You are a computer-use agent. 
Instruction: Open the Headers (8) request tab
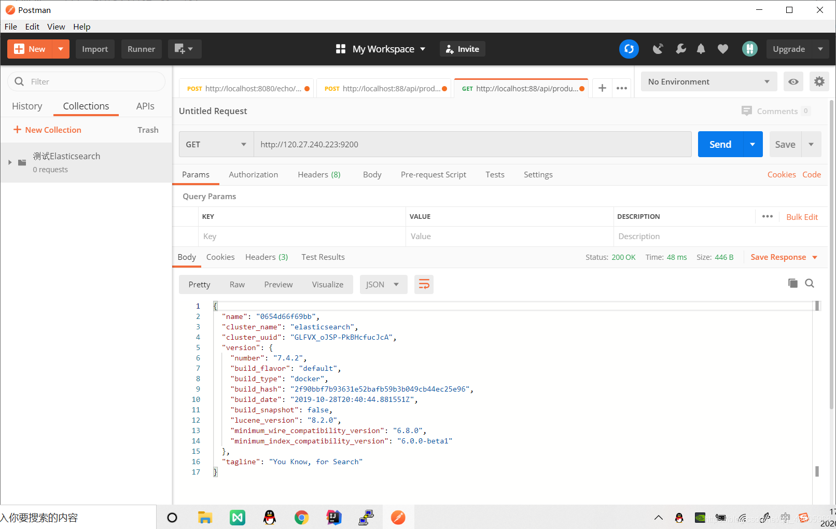(319, 174)
